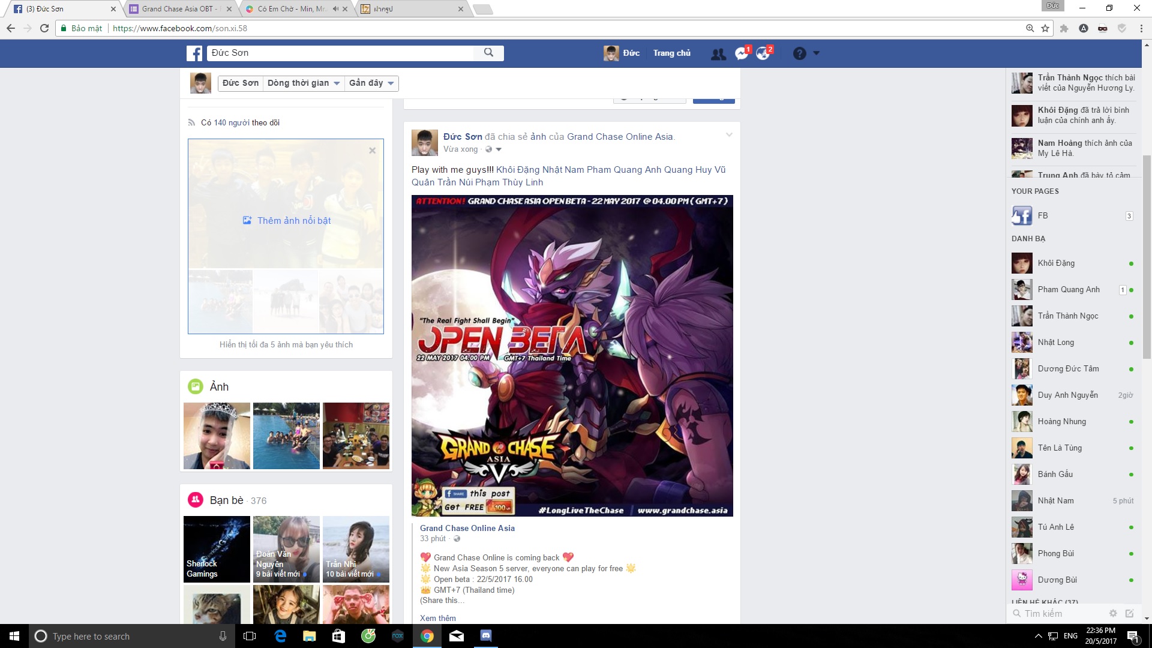Bookmark page with the star icon

1045,28
